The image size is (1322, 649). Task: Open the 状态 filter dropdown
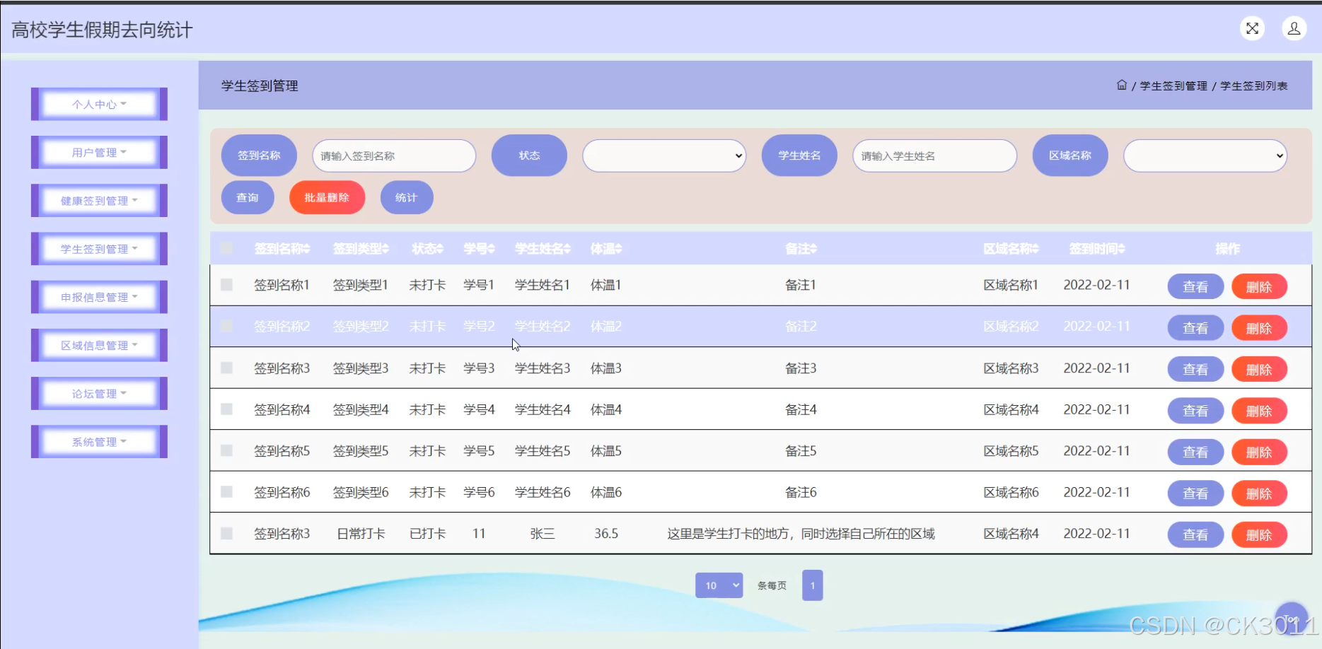(x=664, y=156)
